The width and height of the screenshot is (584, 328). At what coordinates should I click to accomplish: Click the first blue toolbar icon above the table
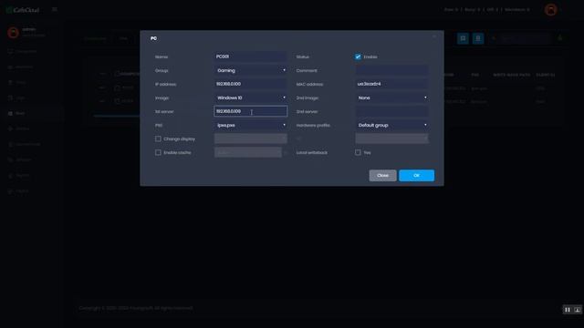463,38
